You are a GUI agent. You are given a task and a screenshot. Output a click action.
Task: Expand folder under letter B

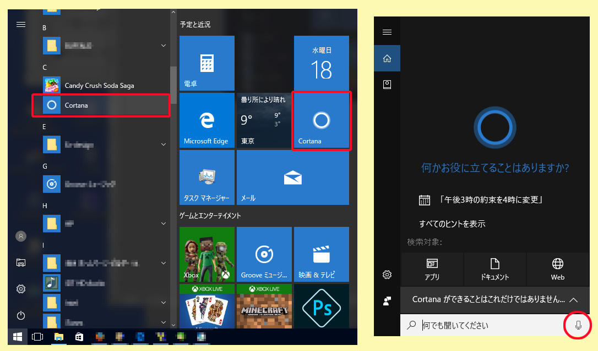pyautogui.click(x=164, y=46)
